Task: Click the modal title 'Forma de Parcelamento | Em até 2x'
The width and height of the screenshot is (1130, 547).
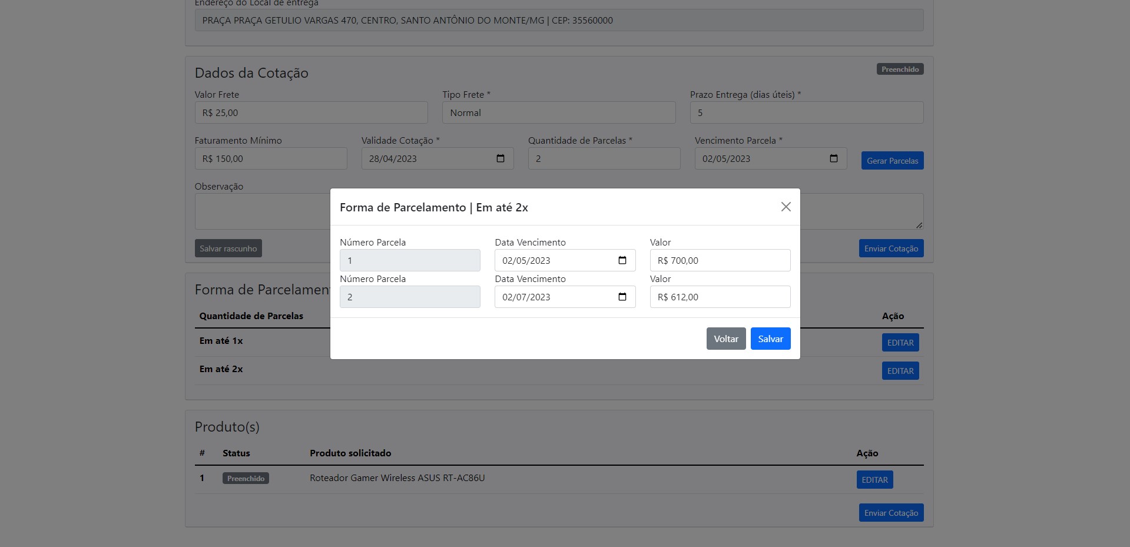Action: coord(434,207)
